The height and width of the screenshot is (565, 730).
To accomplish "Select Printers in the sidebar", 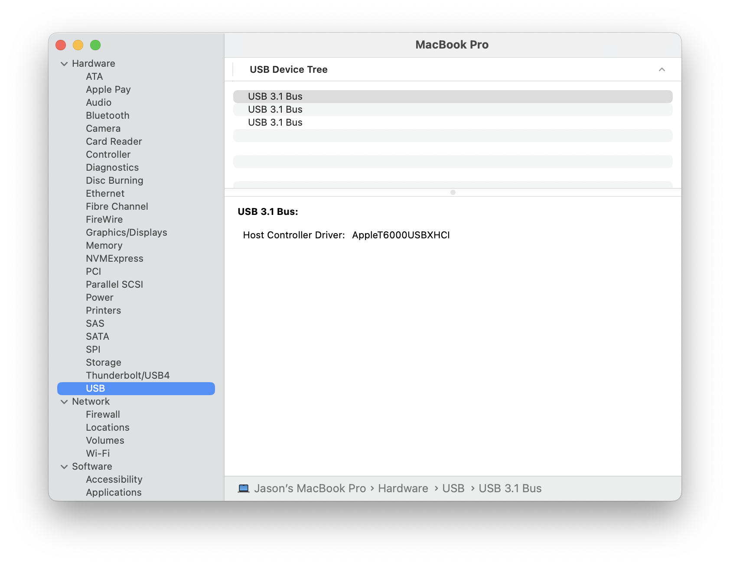I will tap(103, 311).
